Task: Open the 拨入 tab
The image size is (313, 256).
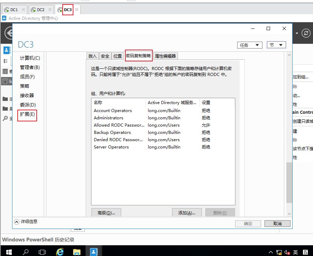Action: coord(92,56)
